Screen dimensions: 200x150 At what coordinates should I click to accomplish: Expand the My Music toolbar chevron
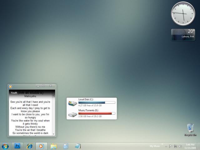click(x=162, y=144)
